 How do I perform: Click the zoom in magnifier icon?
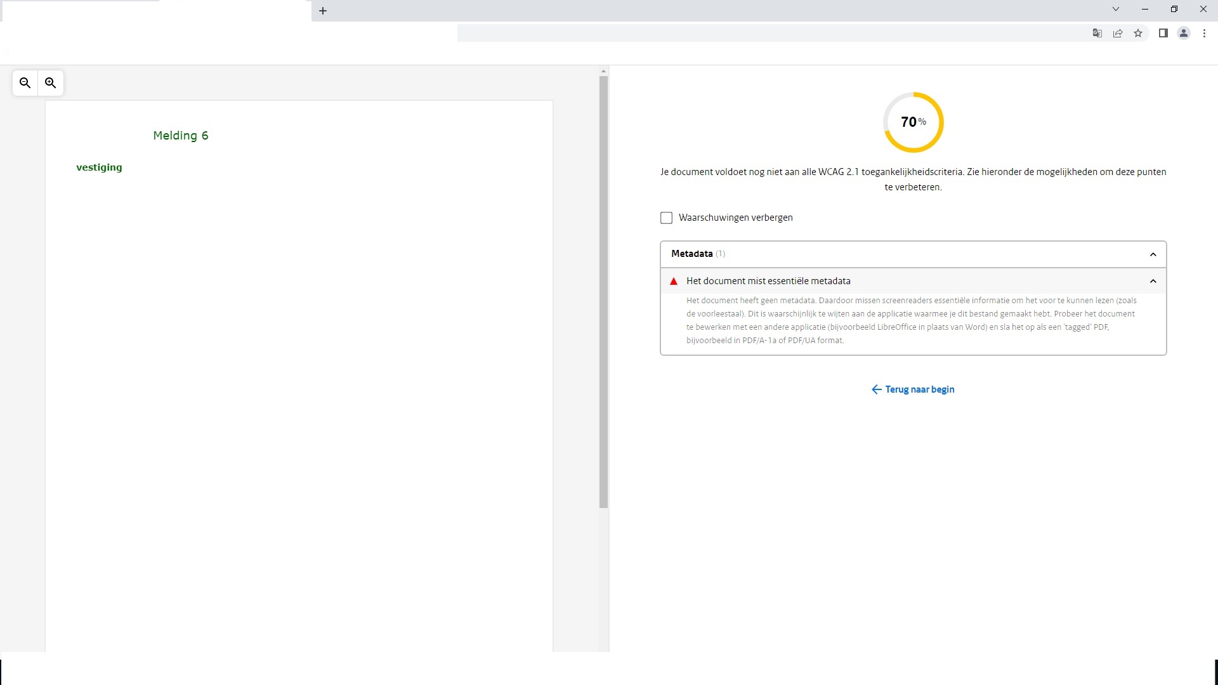51,83
